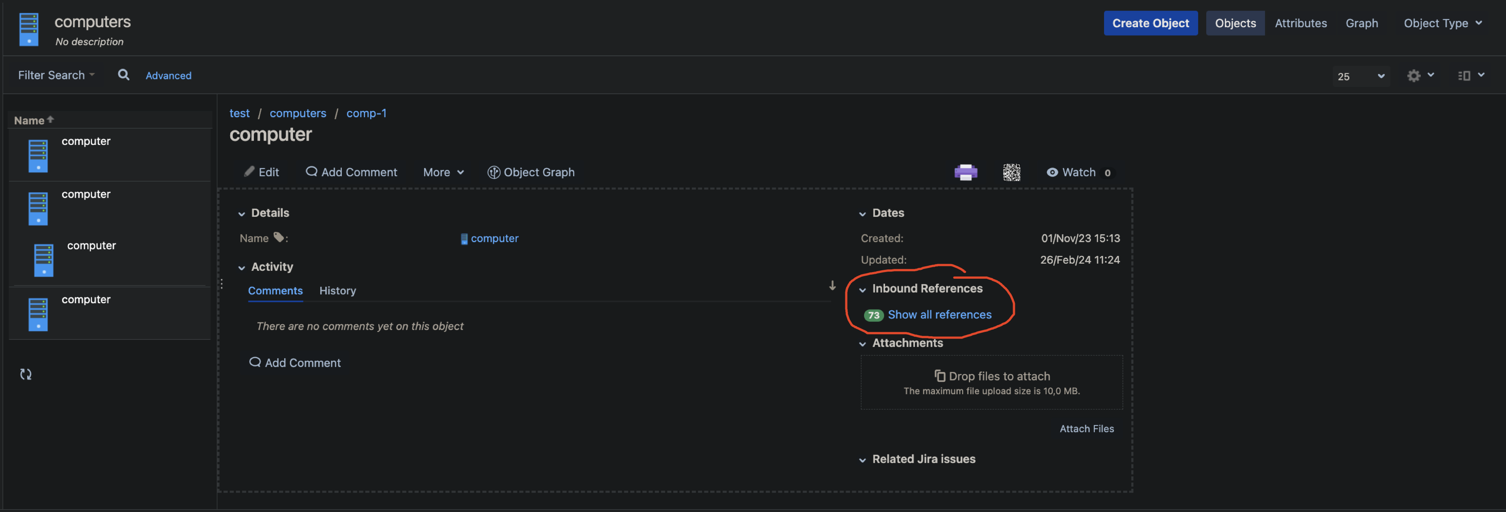Open the Object Type dropdown

point(1442,23)
